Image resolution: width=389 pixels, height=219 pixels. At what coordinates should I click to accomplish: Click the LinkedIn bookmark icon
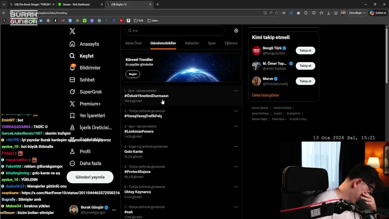tap(41, 21)
